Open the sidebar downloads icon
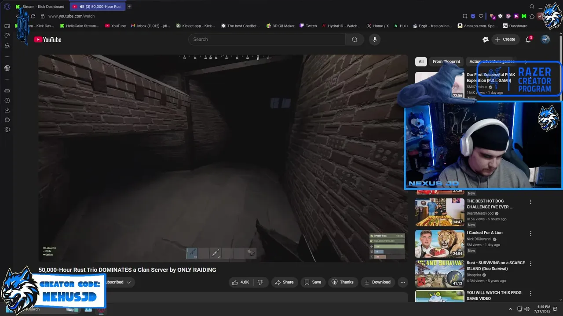Image resolution: width=563 pixels, height=316 pixels. pos(7,110)
